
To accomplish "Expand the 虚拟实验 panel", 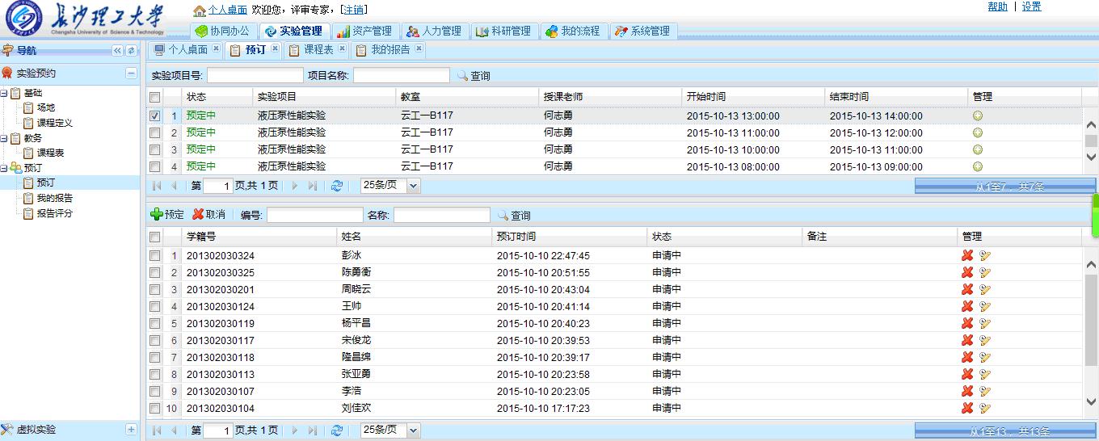I will click(131, 430).
